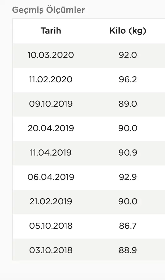
Task: Click the 90.9 weight value
Action: (128, 153)
